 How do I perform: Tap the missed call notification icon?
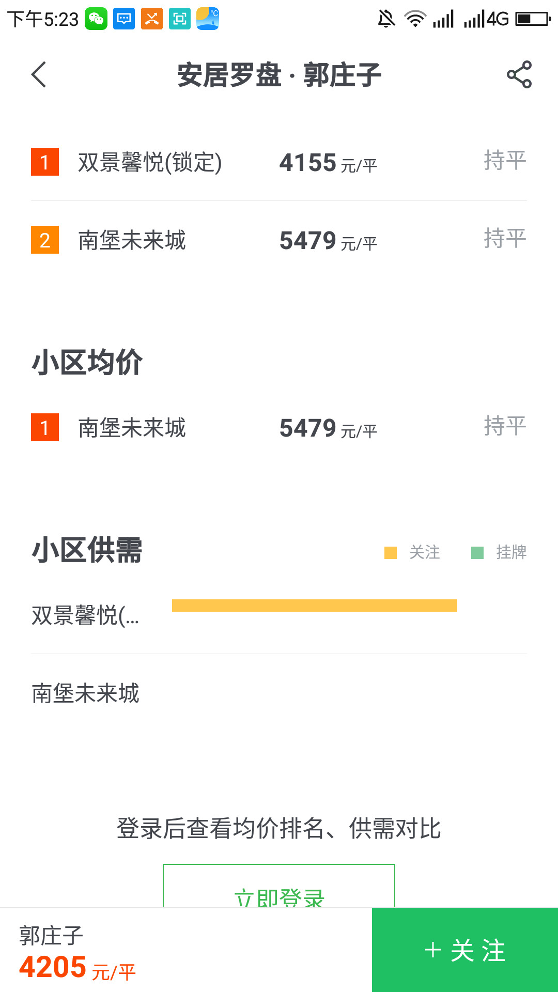[152, 19]
